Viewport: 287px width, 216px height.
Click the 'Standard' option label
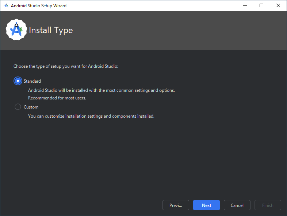[x=32, y=81]
